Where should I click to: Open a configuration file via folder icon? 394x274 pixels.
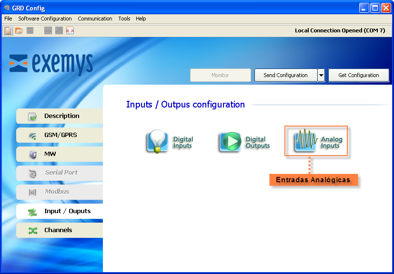[x=19, y=30]
